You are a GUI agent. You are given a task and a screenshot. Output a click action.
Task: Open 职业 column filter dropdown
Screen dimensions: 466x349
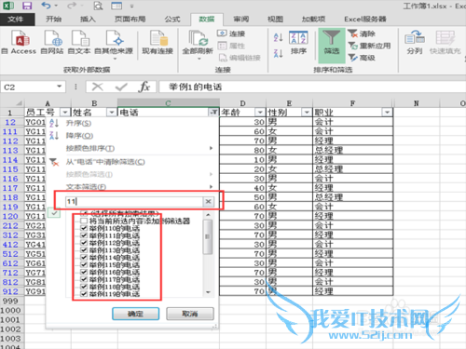pyautogui.click(x=387, y=112)
